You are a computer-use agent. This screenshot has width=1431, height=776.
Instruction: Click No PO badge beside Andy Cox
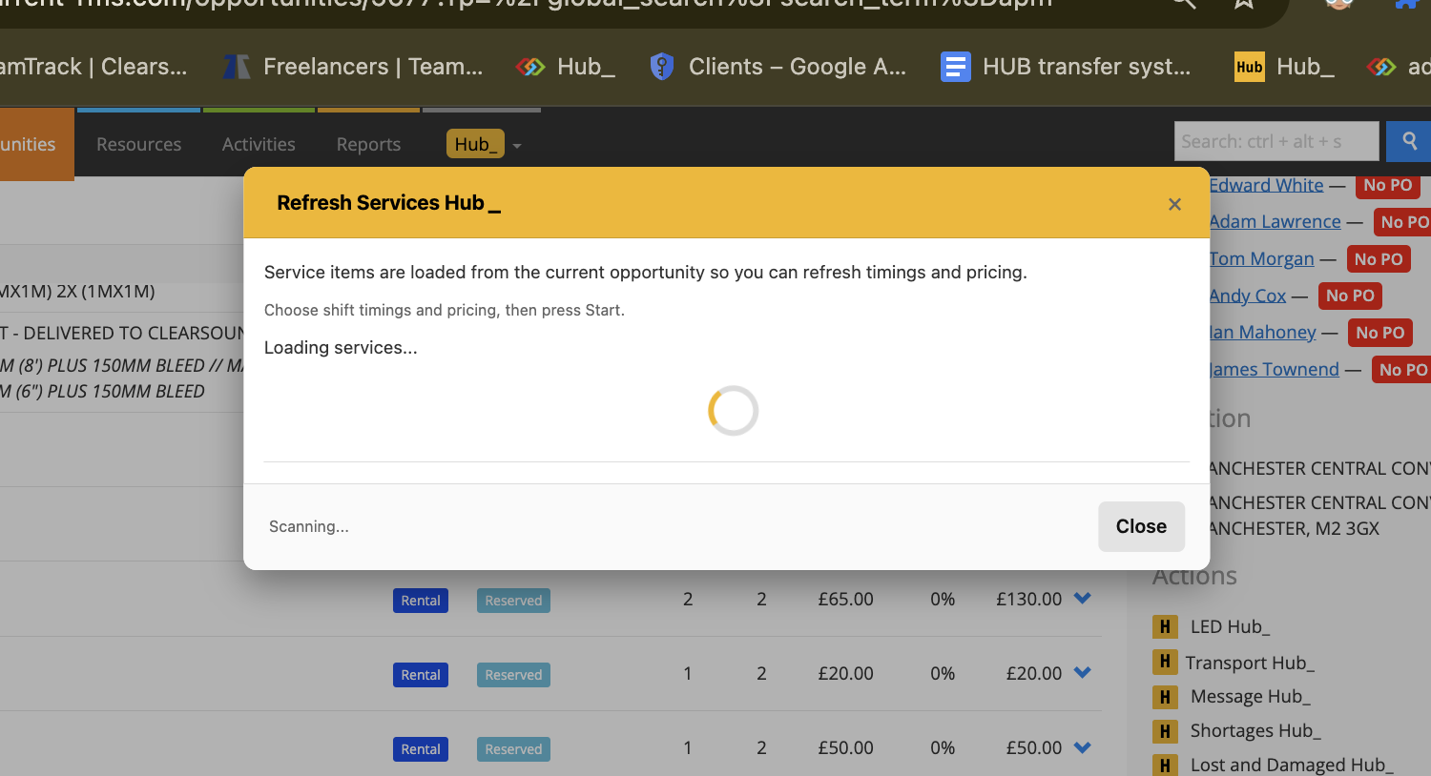coord(1350,296)
